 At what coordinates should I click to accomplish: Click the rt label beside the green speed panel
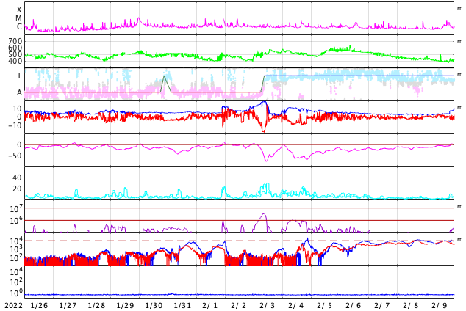coord(459,42)
